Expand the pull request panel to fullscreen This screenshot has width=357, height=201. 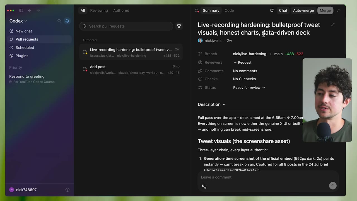coord(338,10)
